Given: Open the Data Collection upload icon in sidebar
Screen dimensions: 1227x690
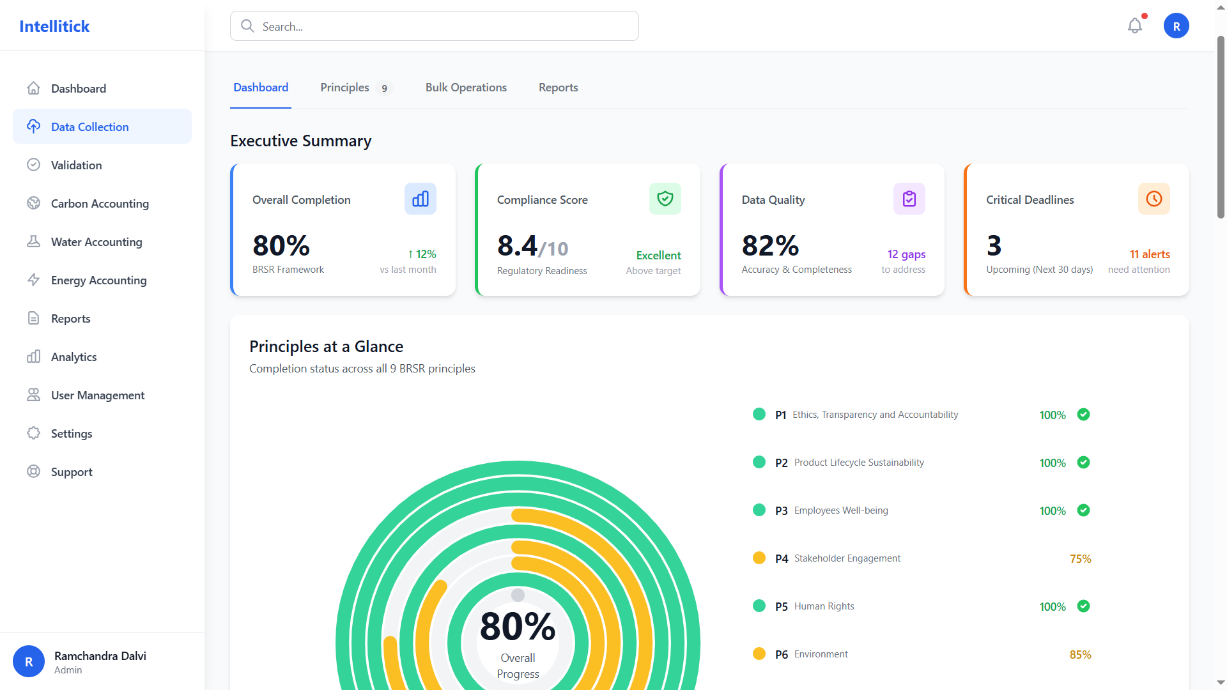Looking at the screenshot, I should tap(33, 126).
